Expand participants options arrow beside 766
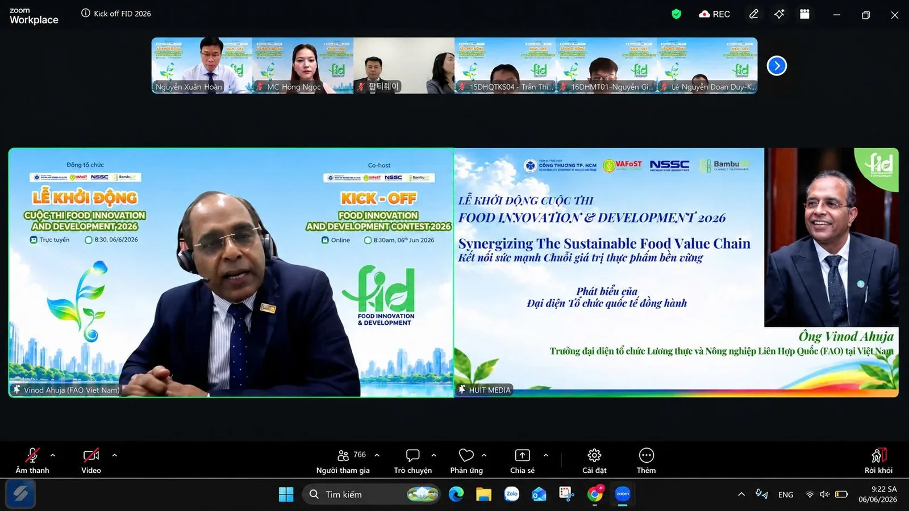The image size is (909, 511). (x=377, y=455)
